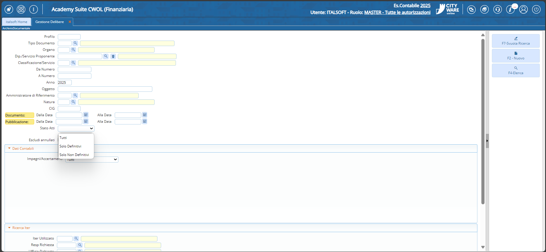Image resolution: width=546 pixels, height=252 pixels.
Task: Click the F4-Elenca button
Action: coord(516,70)
